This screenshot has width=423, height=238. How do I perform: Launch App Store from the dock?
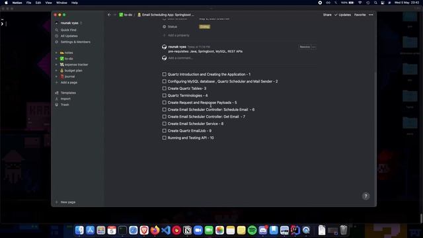[90, 230]
